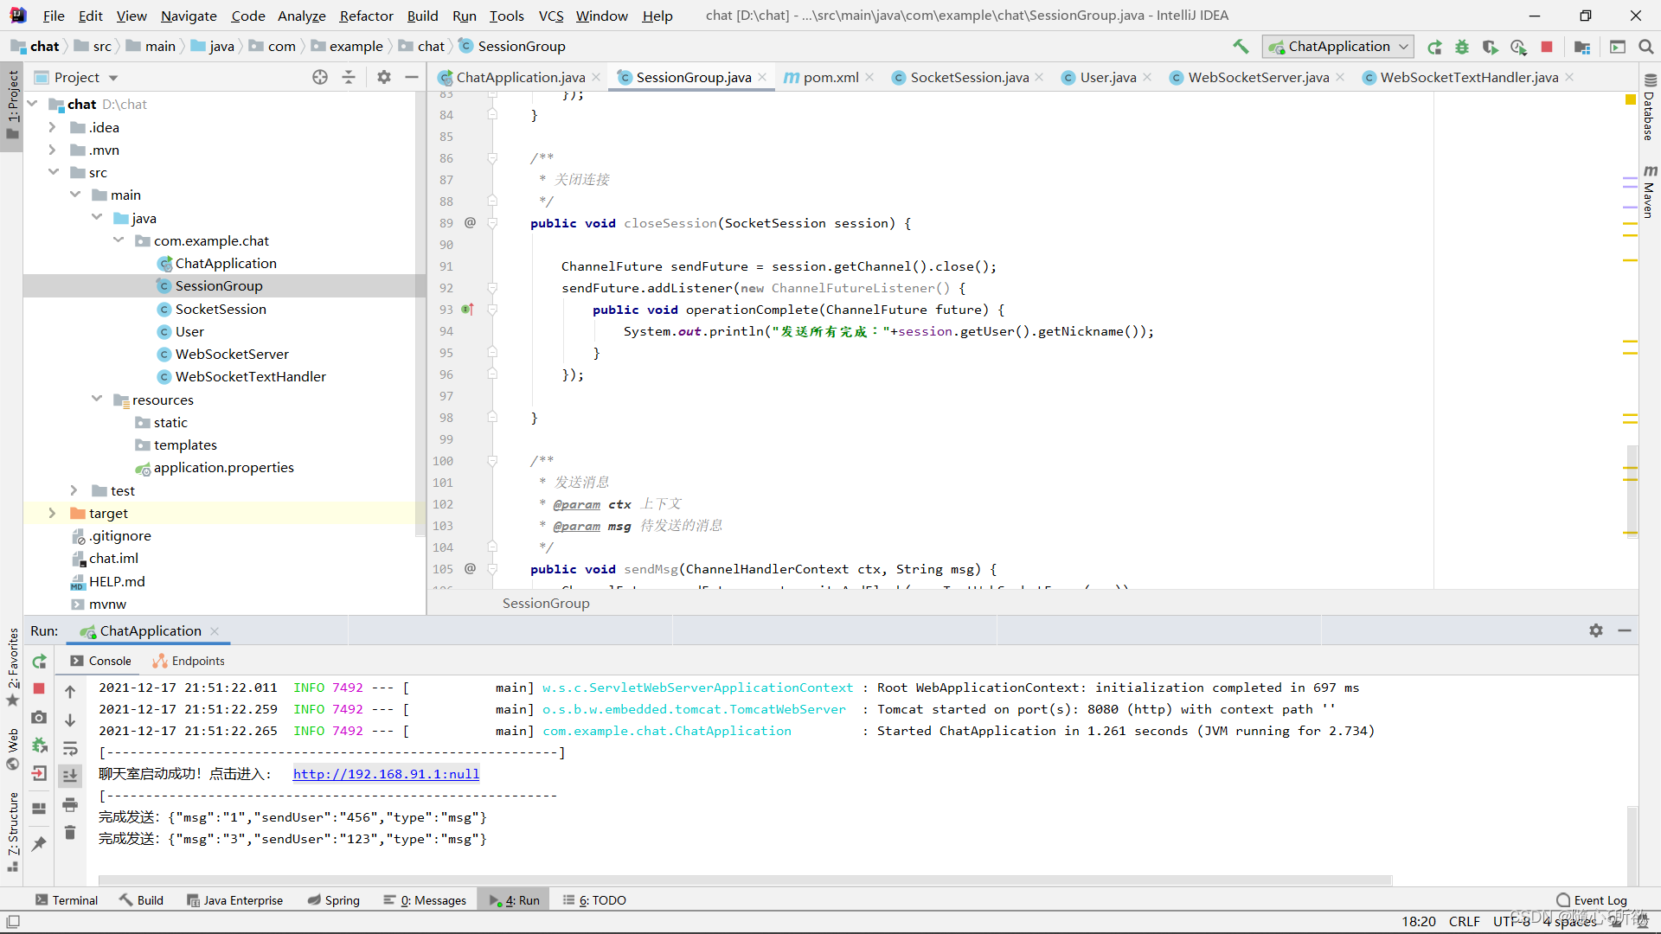Fold the closeSession method in gutter
Viewport: 1661px width, 934px height.
(x=492, y=223)
